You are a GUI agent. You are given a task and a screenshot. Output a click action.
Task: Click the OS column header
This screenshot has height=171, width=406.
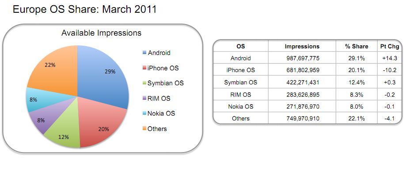[240, 46]
